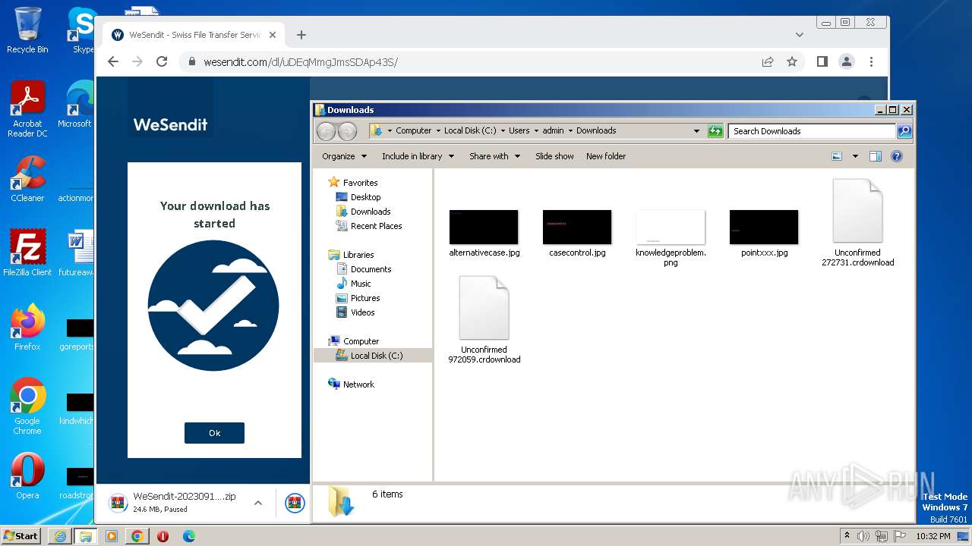Click the WeSendit logo
The image size is (972, 546).
pyautogui.click(x=170, y=124)
